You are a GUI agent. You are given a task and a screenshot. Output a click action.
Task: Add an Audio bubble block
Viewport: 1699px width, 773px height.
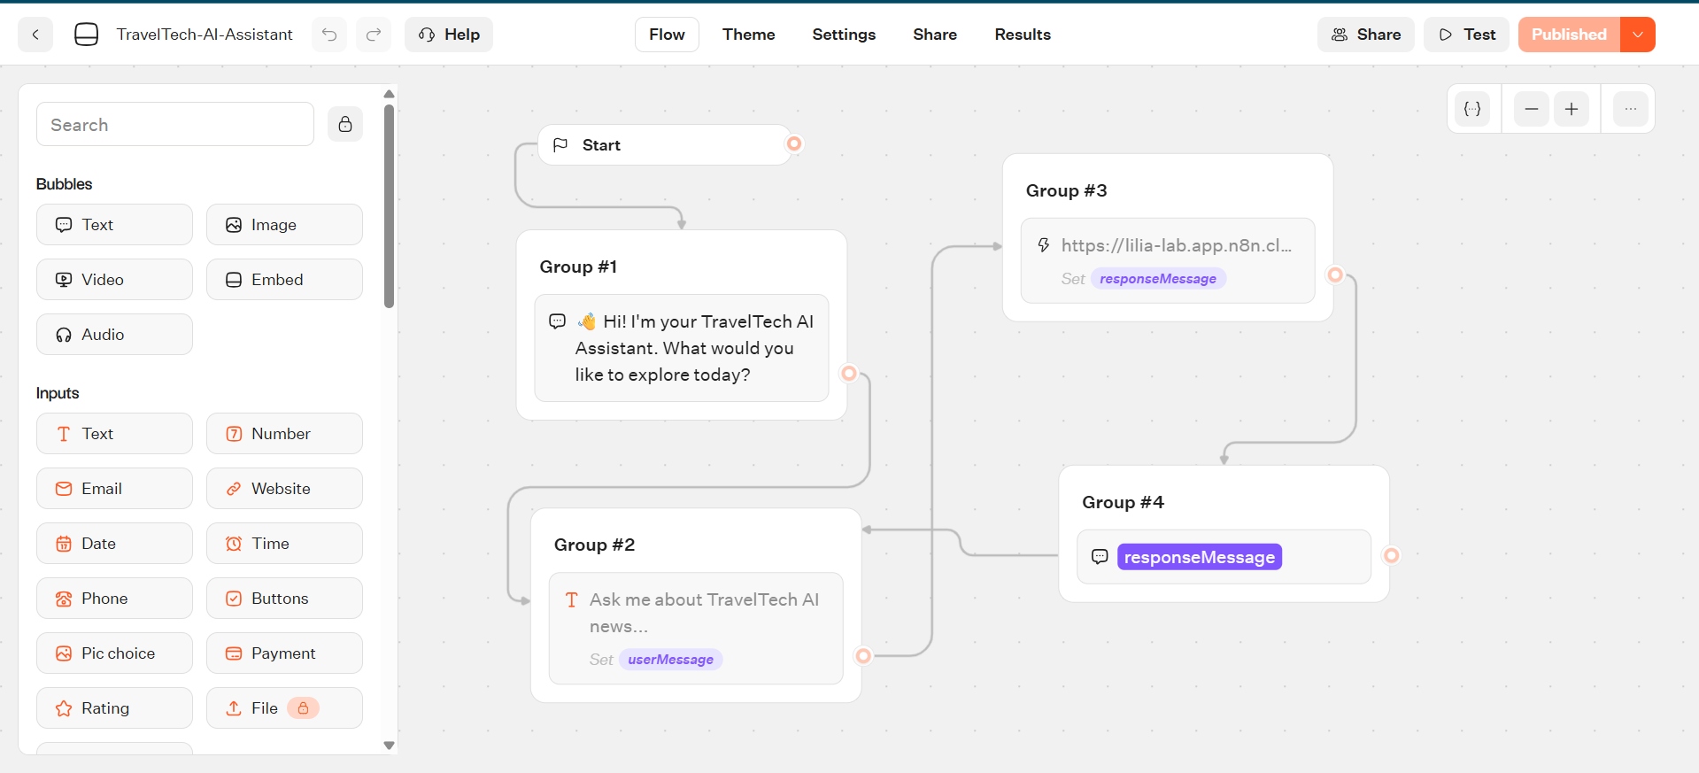point(114,335)
